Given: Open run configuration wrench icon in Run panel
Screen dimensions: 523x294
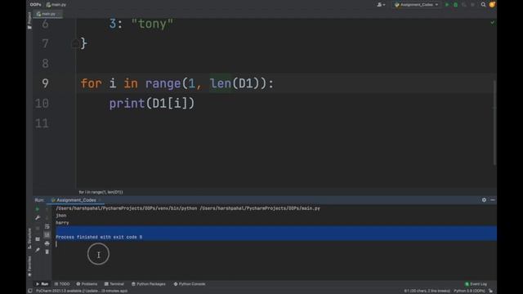Looking at the screenshot, I should (x=38, y=218).
